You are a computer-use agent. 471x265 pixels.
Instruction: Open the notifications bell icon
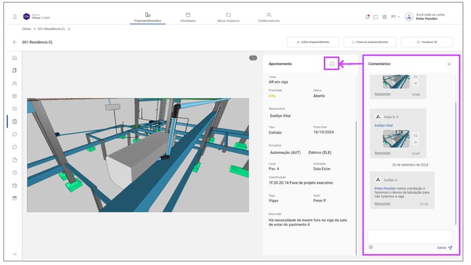367,17
